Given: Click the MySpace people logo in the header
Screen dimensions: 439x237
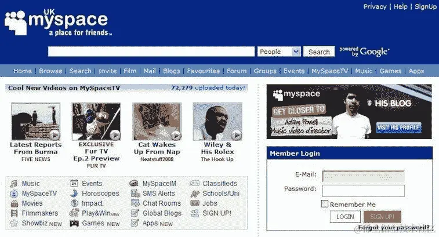Looking at the screenshot, I should [16, 23].
